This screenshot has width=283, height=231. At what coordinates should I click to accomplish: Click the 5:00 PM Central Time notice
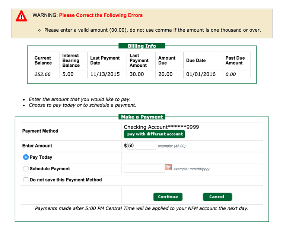pyautogui.click(x=141, y=208)
